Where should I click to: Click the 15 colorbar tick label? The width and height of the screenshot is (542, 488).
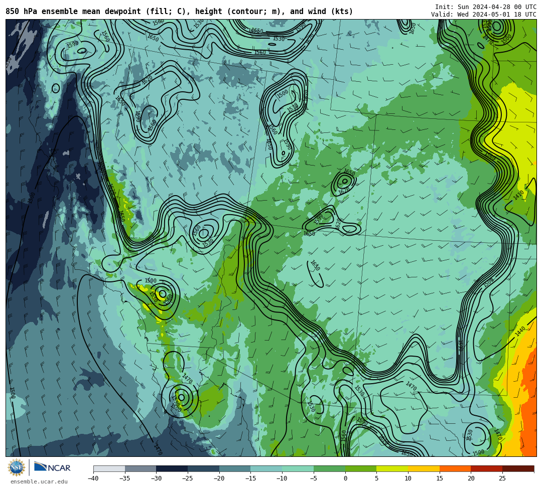(440, 478)
